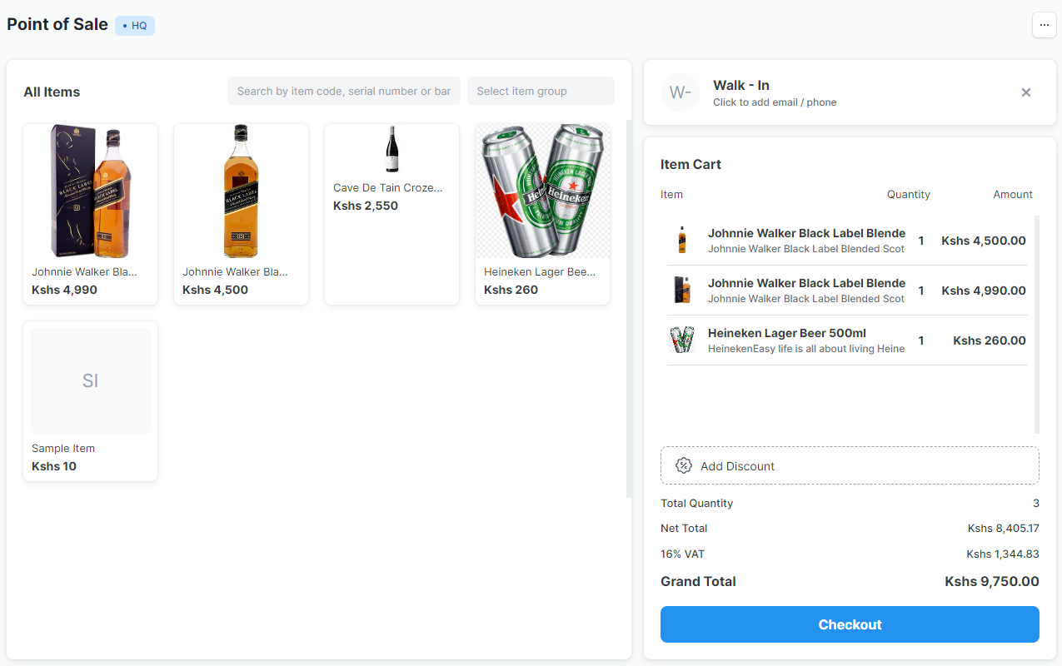Click the item cart vertical scrollbar

[x=1037, y=325]
